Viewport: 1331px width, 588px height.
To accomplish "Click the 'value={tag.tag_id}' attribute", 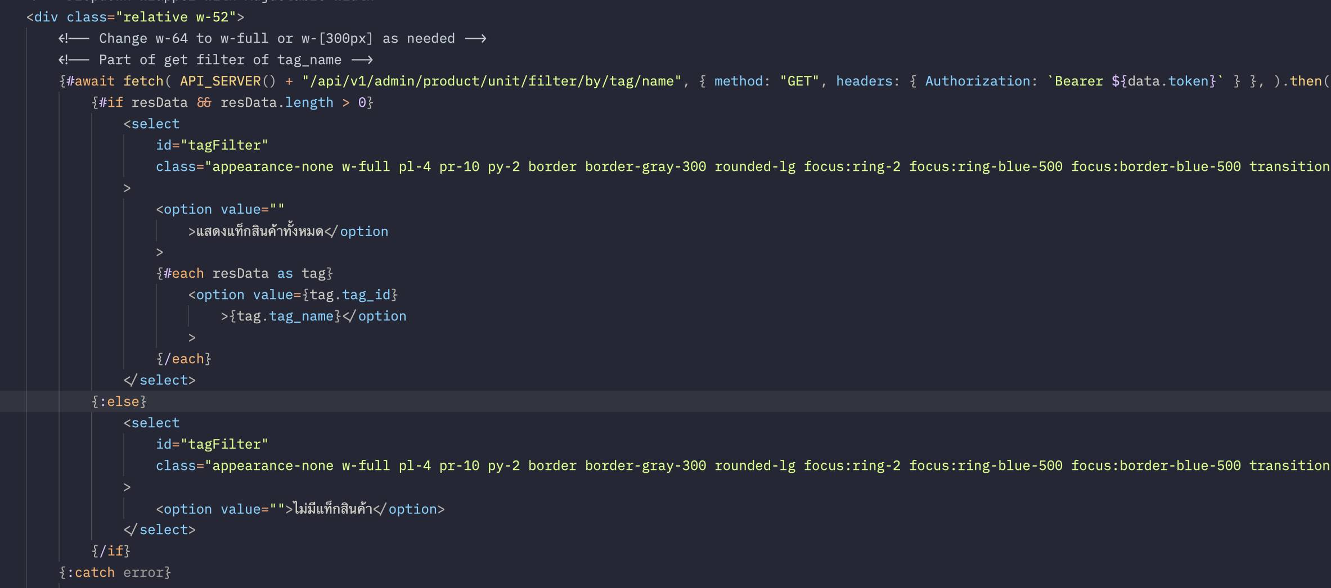I will point(325,295).
